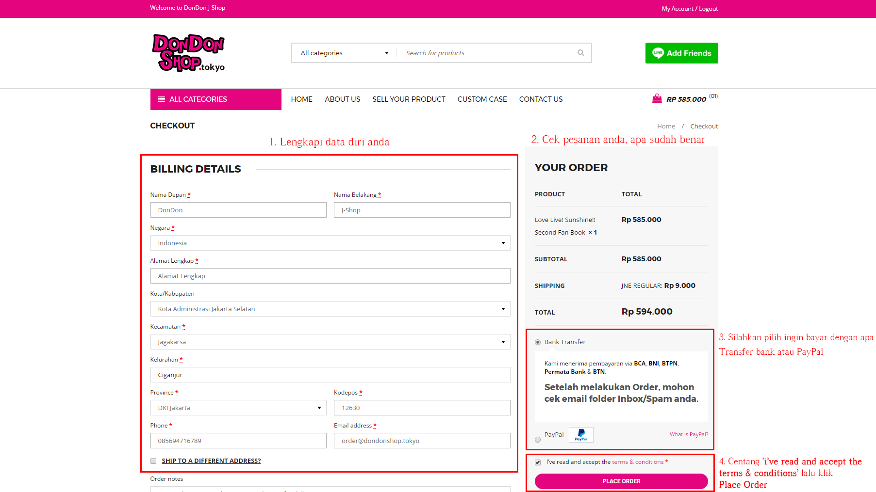876x492 pixels.
Task: Select the PayPal payment radio button
Action: 538,440
